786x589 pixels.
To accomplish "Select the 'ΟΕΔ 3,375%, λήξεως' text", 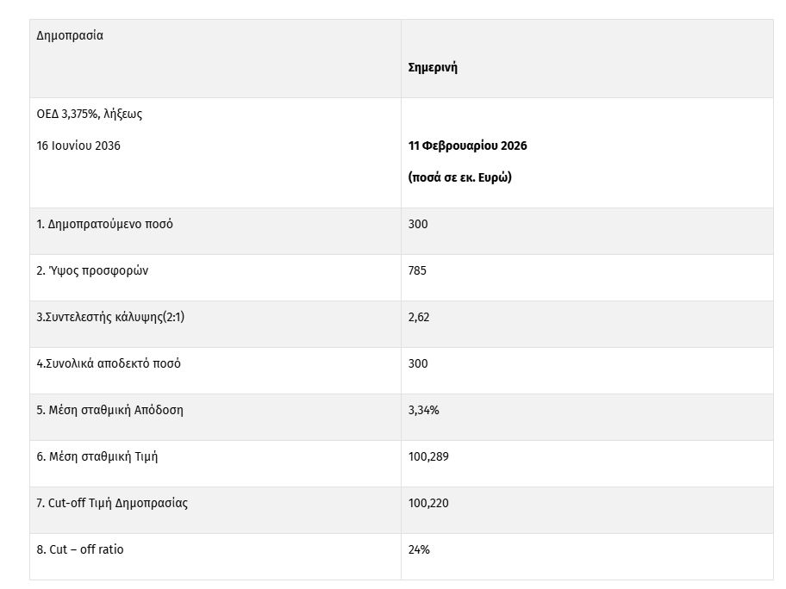I will (x=90, y=115).
